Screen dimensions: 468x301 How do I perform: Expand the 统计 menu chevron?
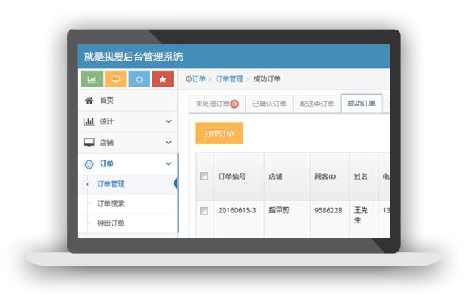169,121
